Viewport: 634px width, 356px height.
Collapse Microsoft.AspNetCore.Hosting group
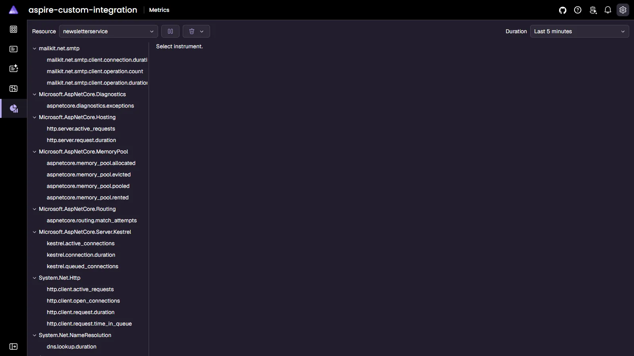click(x=34, y=117)
